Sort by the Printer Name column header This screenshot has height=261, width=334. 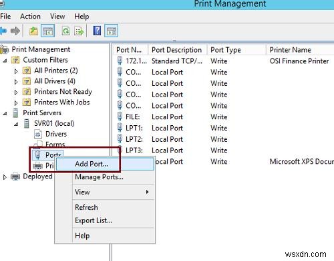tap(300, 50)
